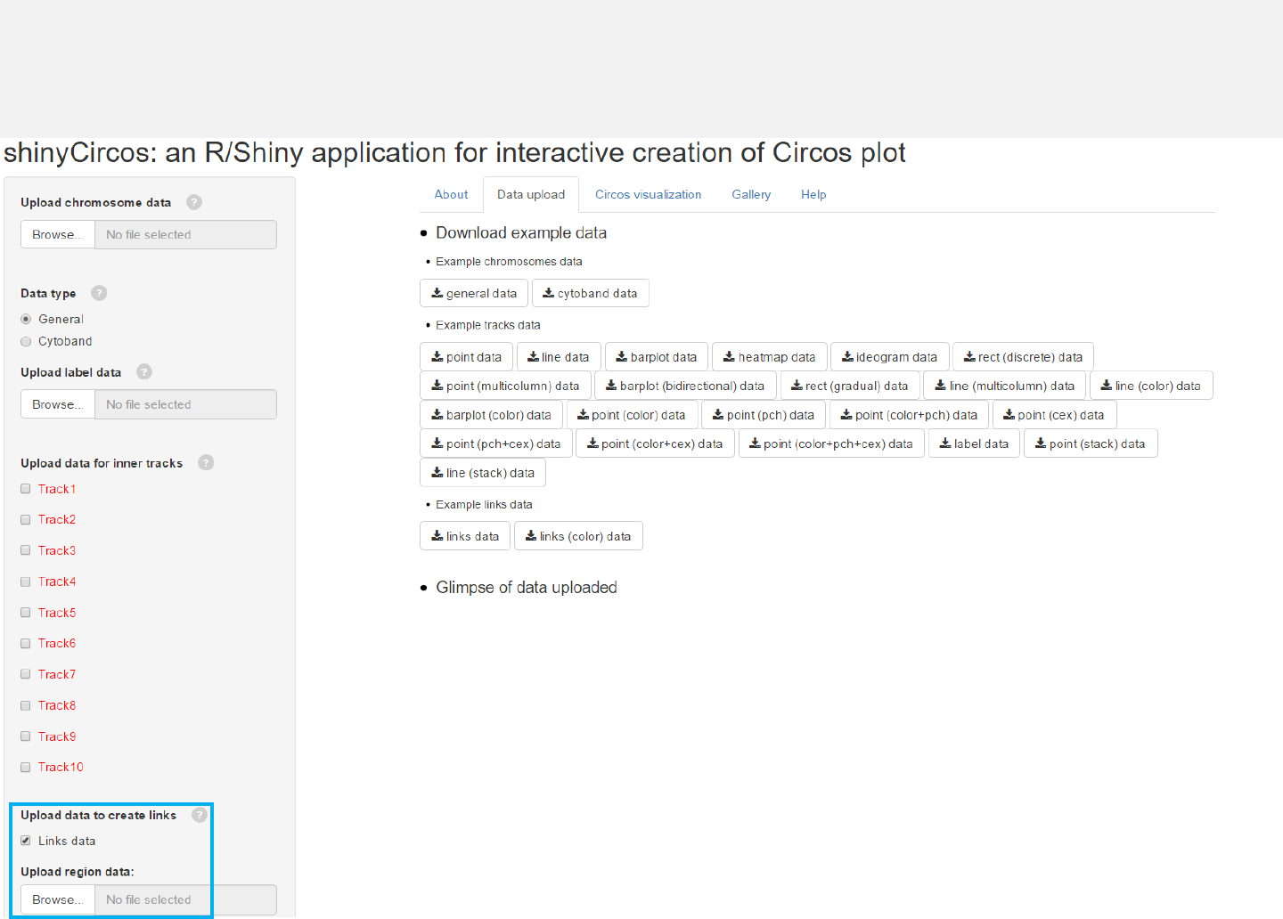Browse for region data file
The image size is (1283, 919).
pos(58,899)
